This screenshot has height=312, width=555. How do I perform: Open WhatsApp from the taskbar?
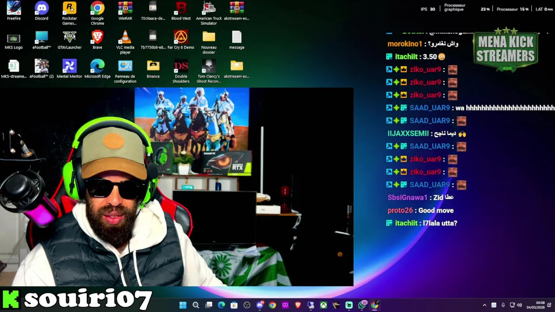362,305
